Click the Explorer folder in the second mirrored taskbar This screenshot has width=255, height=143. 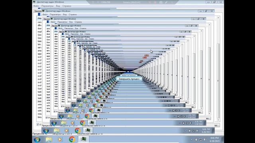63,123
